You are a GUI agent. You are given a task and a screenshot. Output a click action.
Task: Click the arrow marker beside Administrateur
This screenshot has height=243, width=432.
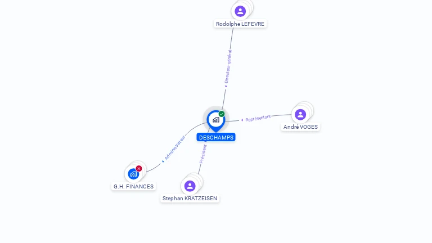(163, 161)
